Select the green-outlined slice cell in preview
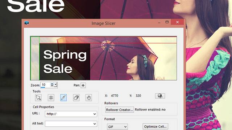This screenshot has height=130, width=232. (35, 58)
